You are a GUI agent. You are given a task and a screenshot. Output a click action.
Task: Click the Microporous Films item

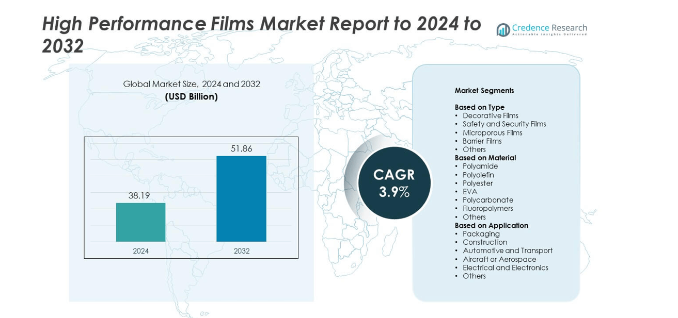pos(492,133)
